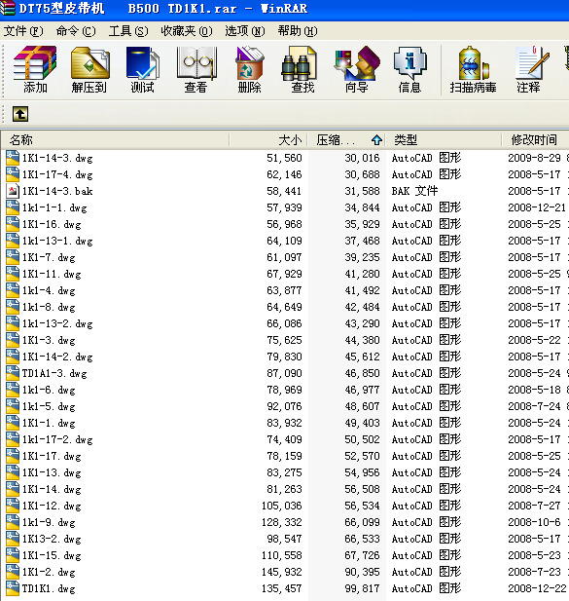Open the 查找 (Find) binoculars tool
The image size is (569, 601).
[302, 69]
